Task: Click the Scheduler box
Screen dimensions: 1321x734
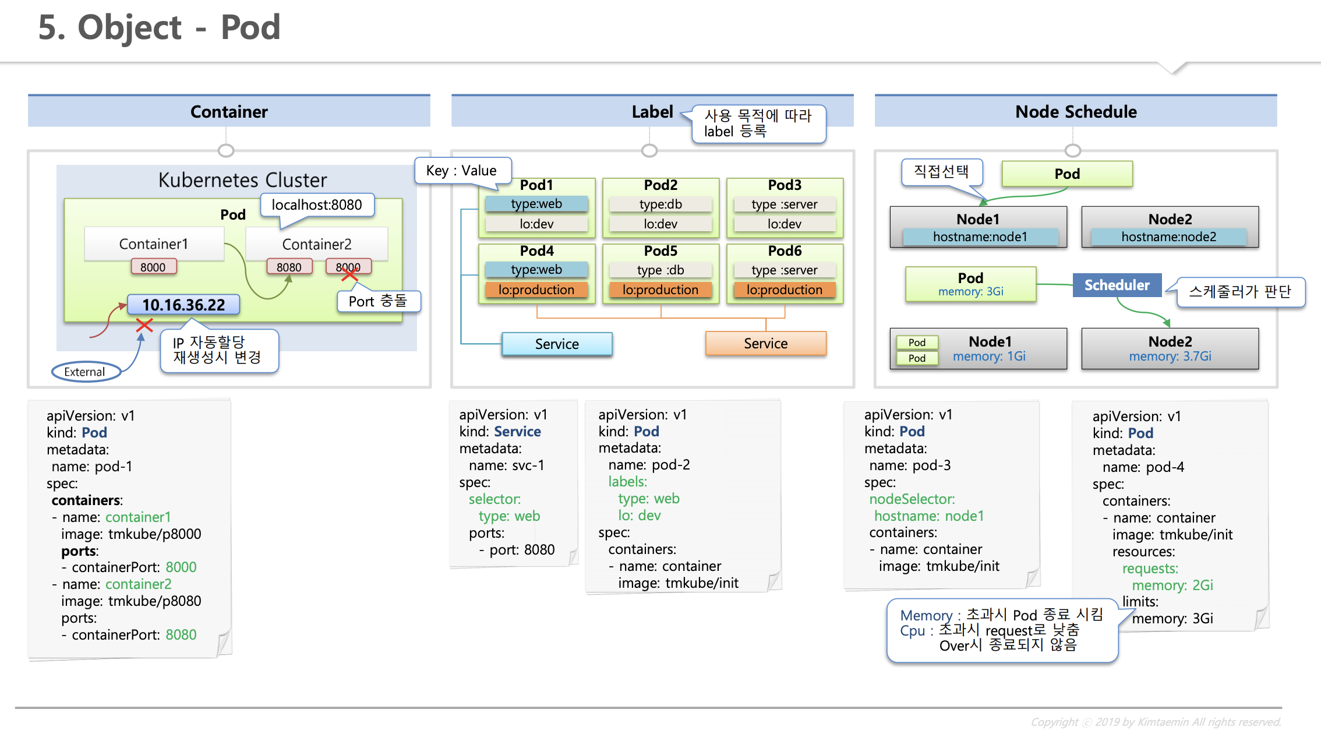Action: click(x=1117, y=285)
